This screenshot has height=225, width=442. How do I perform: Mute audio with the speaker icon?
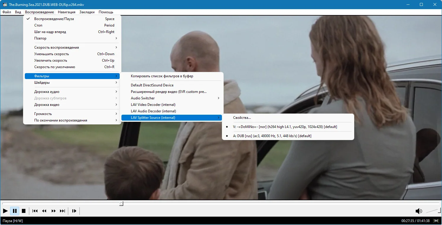click(x=419, y=211)
